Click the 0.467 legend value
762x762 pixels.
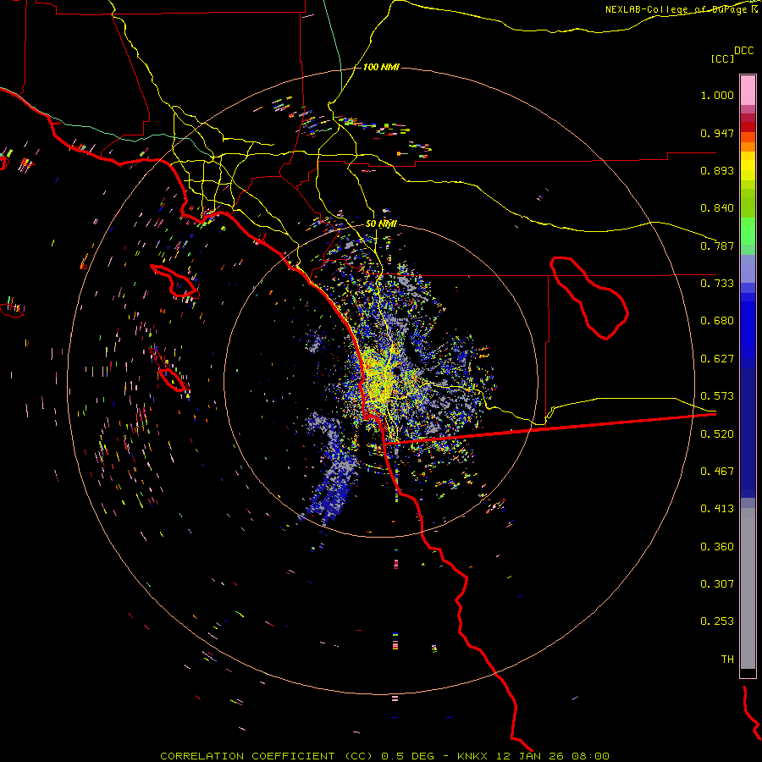tap(717, 472)
